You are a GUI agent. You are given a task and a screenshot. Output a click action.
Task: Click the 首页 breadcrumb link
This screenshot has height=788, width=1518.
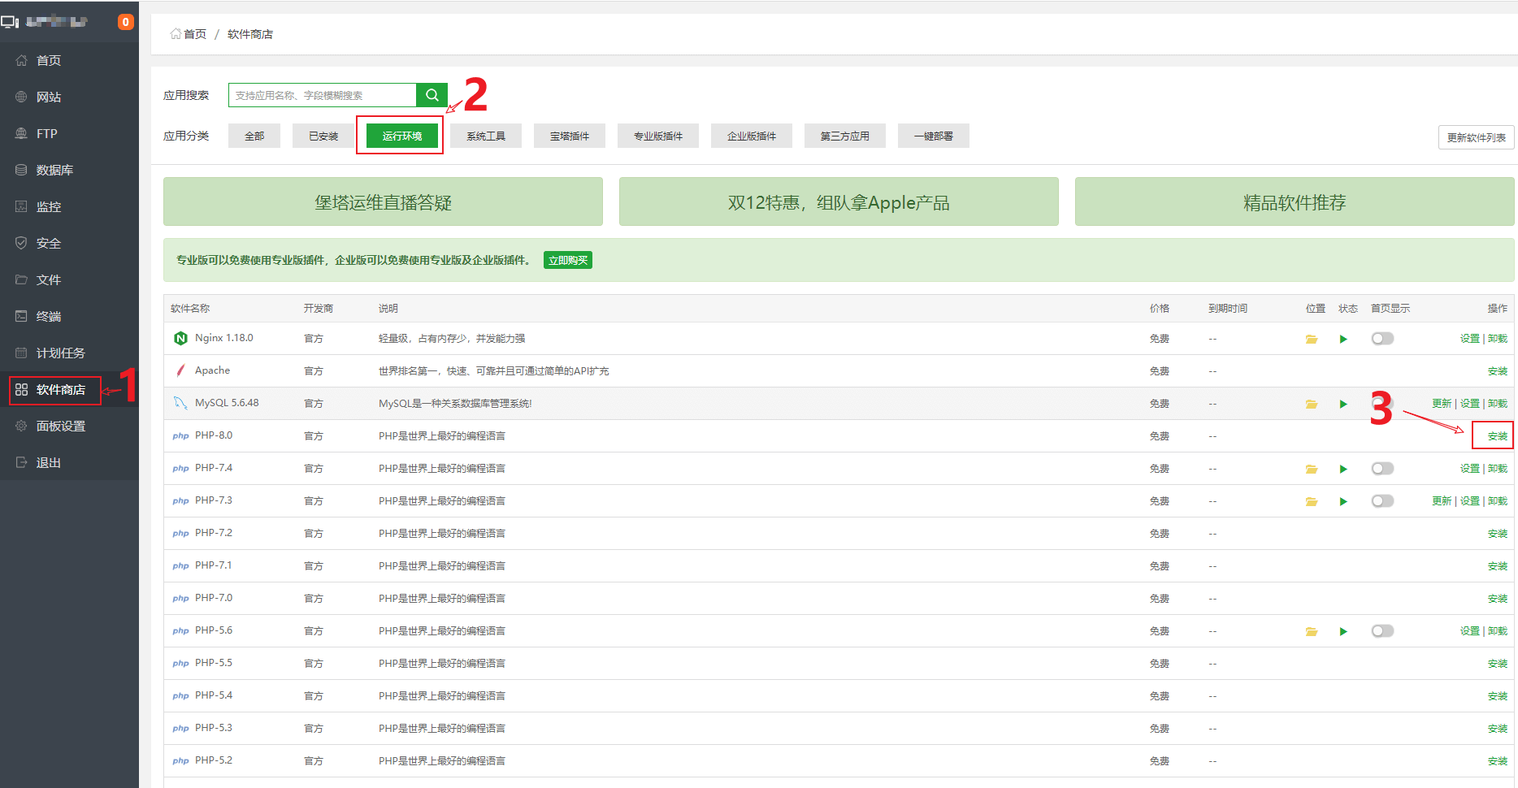tap(195, 34)
